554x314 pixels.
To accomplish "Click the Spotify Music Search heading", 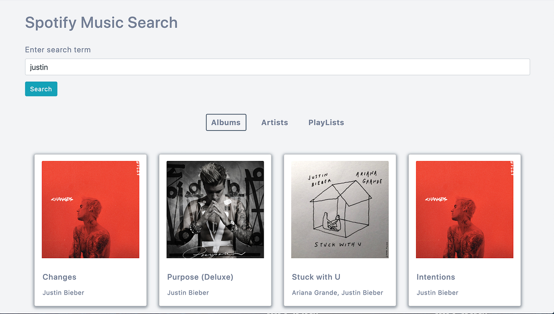I will [x=101, y=22].
